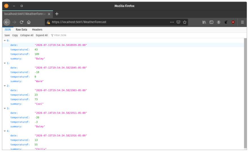Click summary value "Warm"
Viewport: 249px width, 152px height.
coord(39,81)
